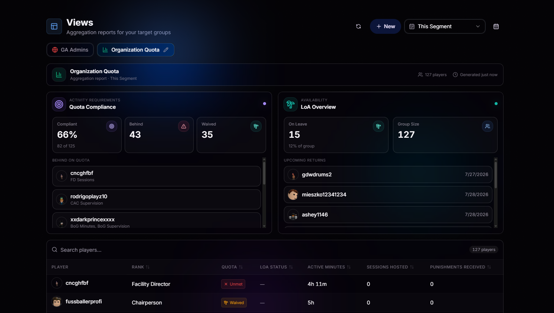Image resolution: width=554 pixels, height=313 pixels.
Task: Click the Chairperson rank cell
Action: click(147, 303)
